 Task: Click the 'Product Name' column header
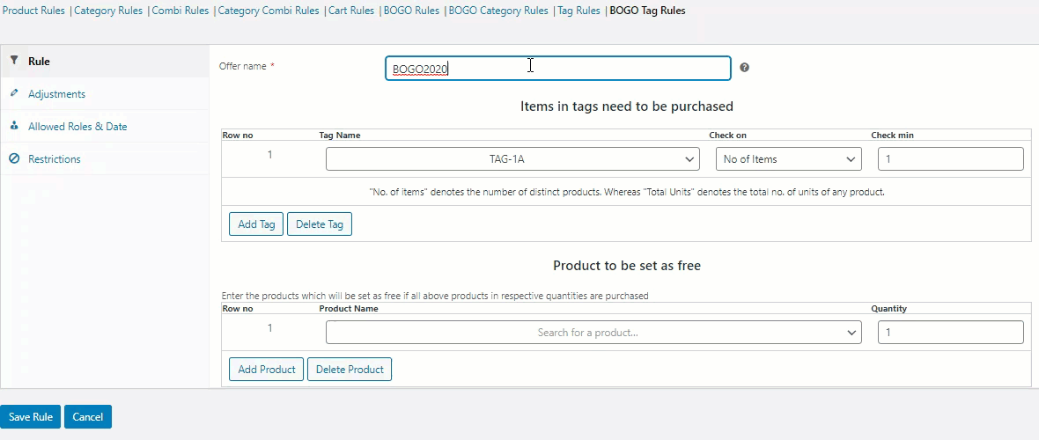pyautogui.click(x=349, y=309)
